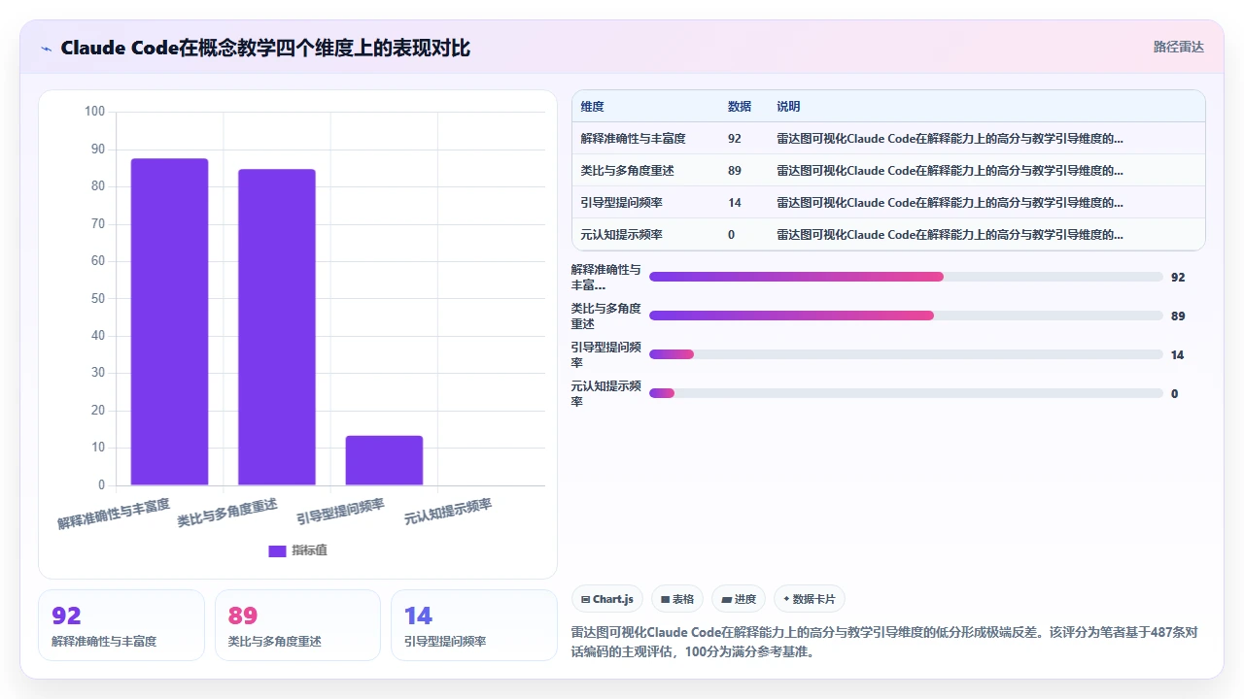Viewport: 1244px width, 699px height.
Task: Click the 解释准确性与丰富 progress bar valued 92
Action: click(x=906, y=277)
